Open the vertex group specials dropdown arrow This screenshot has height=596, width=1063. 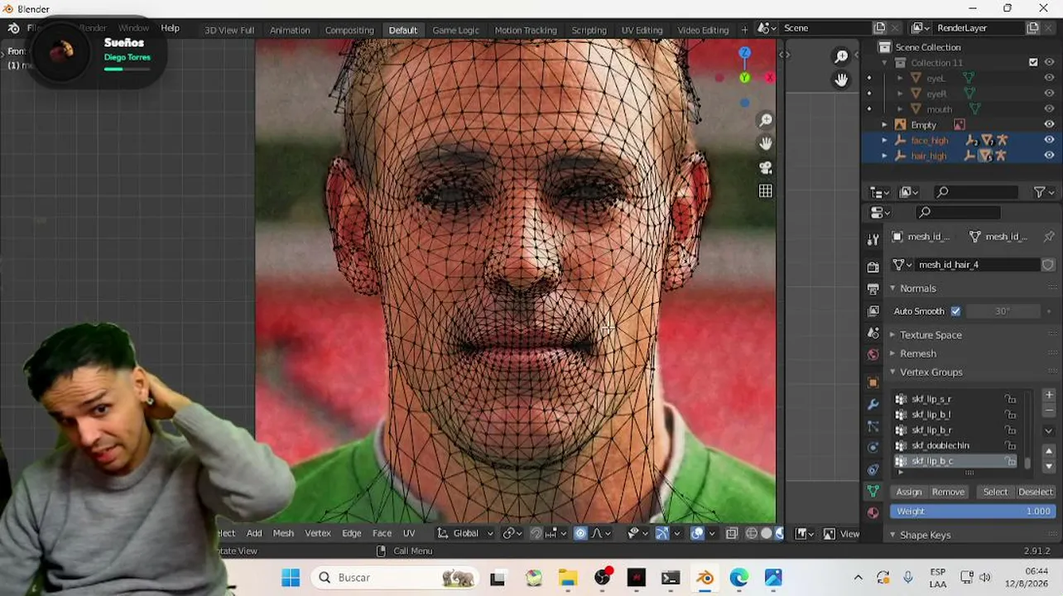1049,430
